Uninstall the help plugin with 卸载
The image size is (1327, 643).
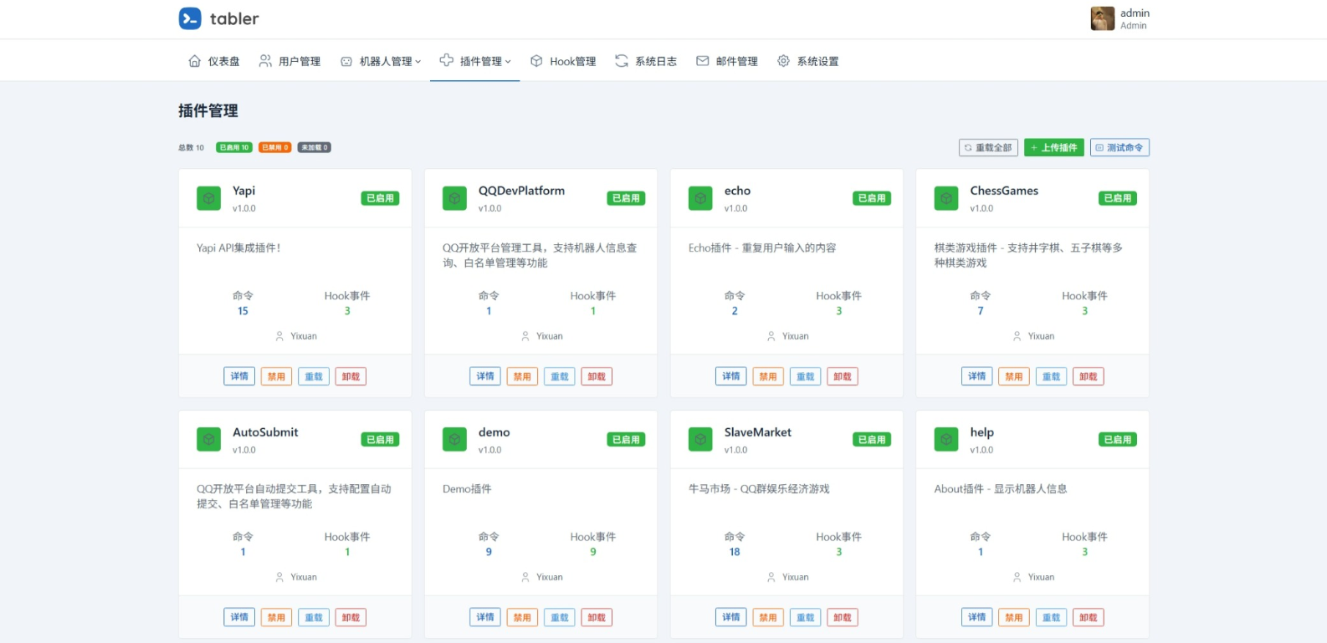(1089, 617)
